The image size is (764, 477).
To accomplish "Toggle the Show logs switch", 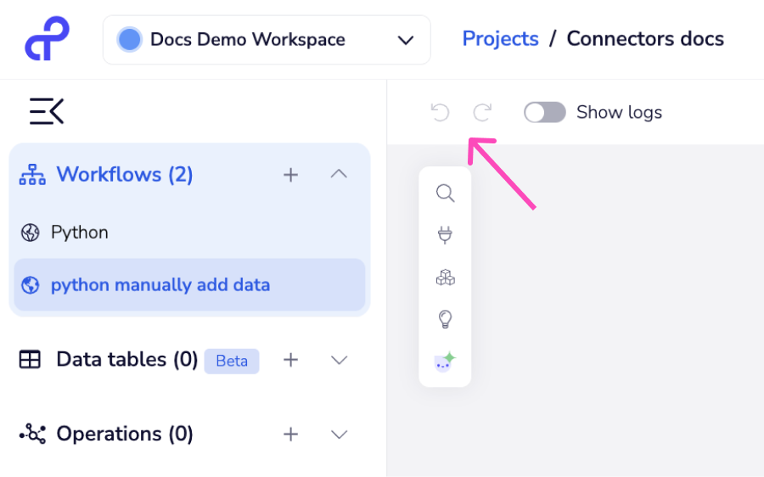I will pyautogui.click(x=544, y=112).
